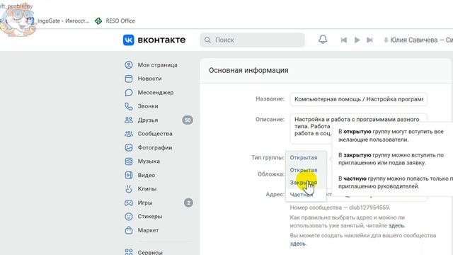The height and width of the screenshot is (255, 453).
Task: Click the RESO Office bookmark icon
Action: point(98,21)
